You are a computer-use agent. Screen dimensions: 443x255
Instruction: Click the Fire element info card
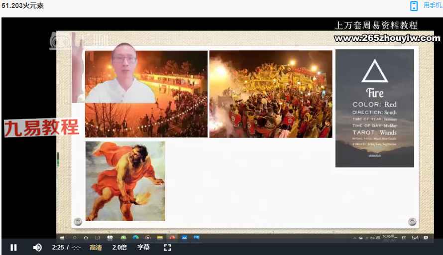point(374,108)
